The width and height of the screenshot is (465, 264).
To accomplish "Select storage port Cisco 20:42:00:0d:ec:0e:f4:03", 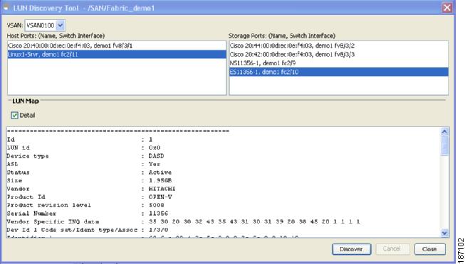I will point(338,55).
